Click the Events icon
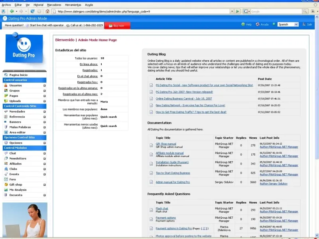319x239 pixels. (6, 174)
